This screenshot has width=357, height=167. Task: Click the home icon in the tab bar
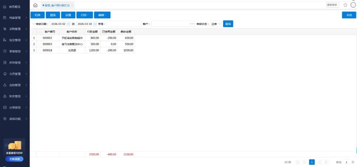pos(35,5)
